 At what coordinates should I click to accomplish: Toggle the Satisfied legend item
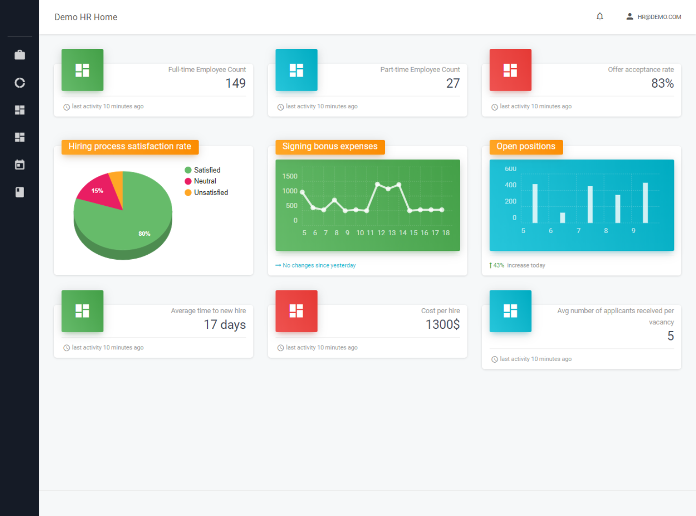click(x=202, y=170)
